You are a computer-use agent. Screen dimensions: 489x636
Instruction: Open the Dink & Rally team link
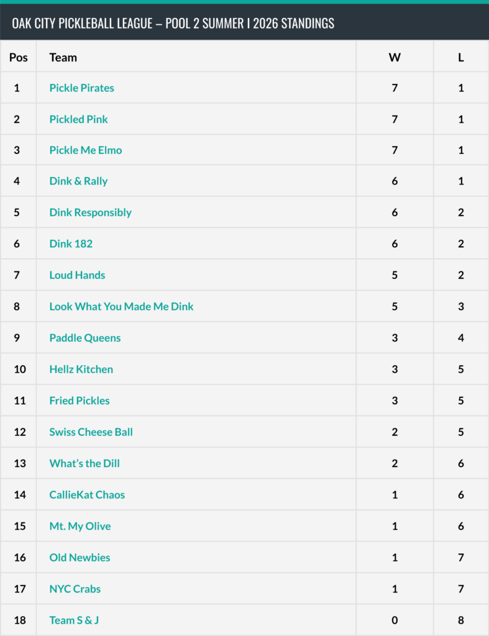[78, 181]
